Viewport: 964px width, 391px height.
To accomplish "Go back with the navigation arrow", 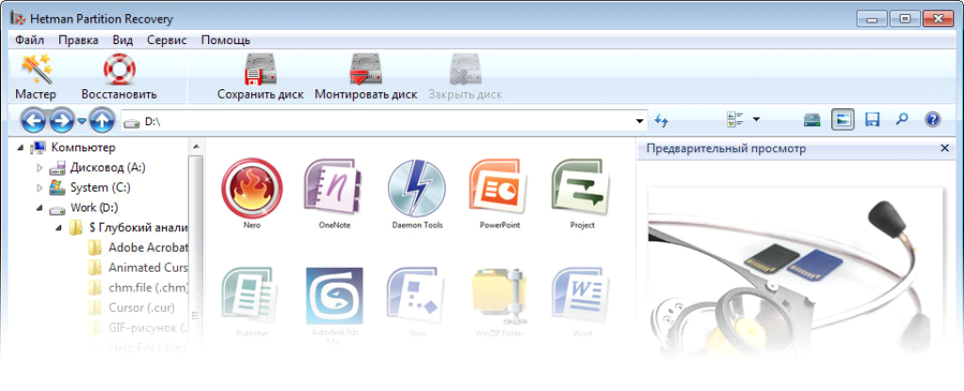I will (34, 120).
